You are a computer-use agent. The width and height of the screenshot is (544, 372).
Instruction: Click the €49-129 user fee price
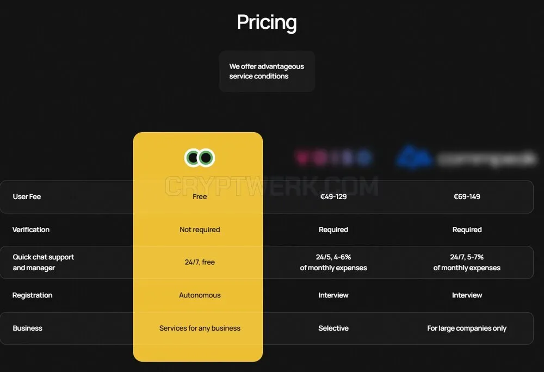[x=333, y=196]
